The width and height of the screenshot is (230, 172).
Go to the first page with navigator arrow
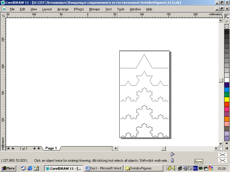8,148
